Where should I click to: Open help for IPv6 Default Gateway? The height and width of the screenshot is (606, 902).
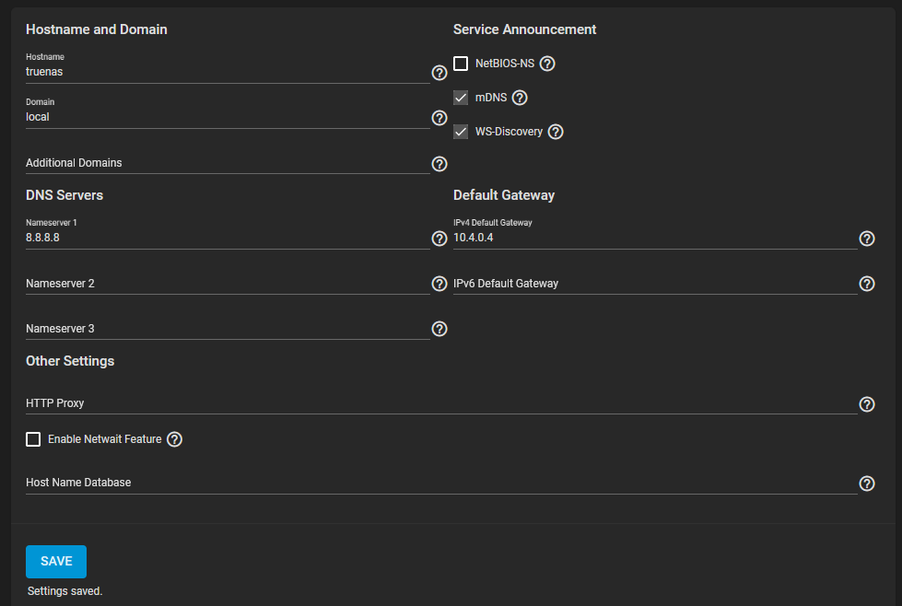(866, 284)
